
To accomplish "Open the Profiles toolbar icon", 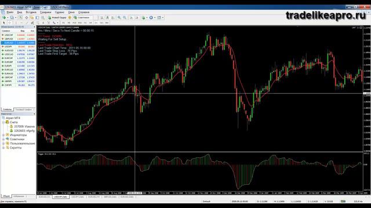I will (12, 17).
